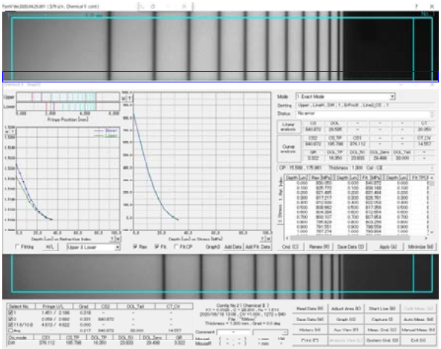Screen dimensions: 441x349
Task: Click the Linear analysis button
Action: pyautogui.click(x=288, y=126)
